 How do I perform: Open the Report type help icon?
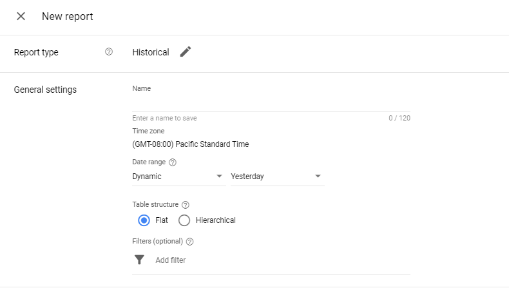(109, 52)
